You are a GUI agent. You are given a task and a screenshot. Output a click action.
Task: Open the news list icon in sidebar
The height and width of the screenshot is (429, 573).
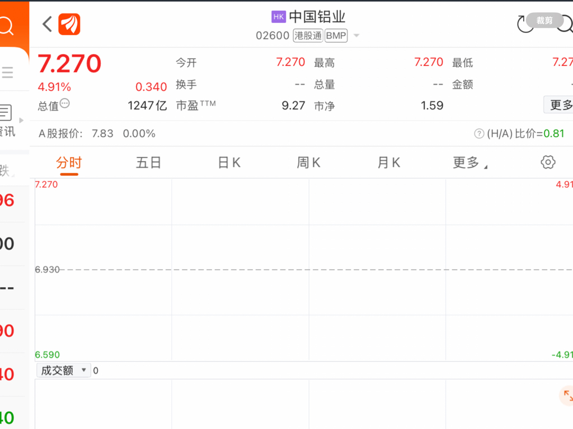coord(6,112)
